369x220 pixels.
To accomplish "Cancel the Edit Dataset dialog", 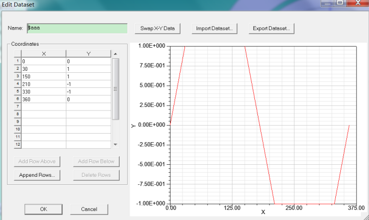I will coord(89,209).
